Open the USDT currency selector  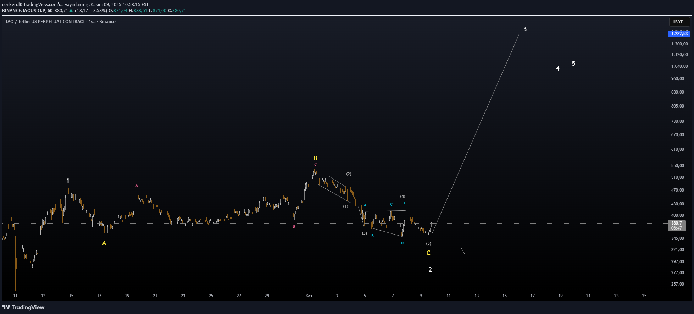pos(679,22)
